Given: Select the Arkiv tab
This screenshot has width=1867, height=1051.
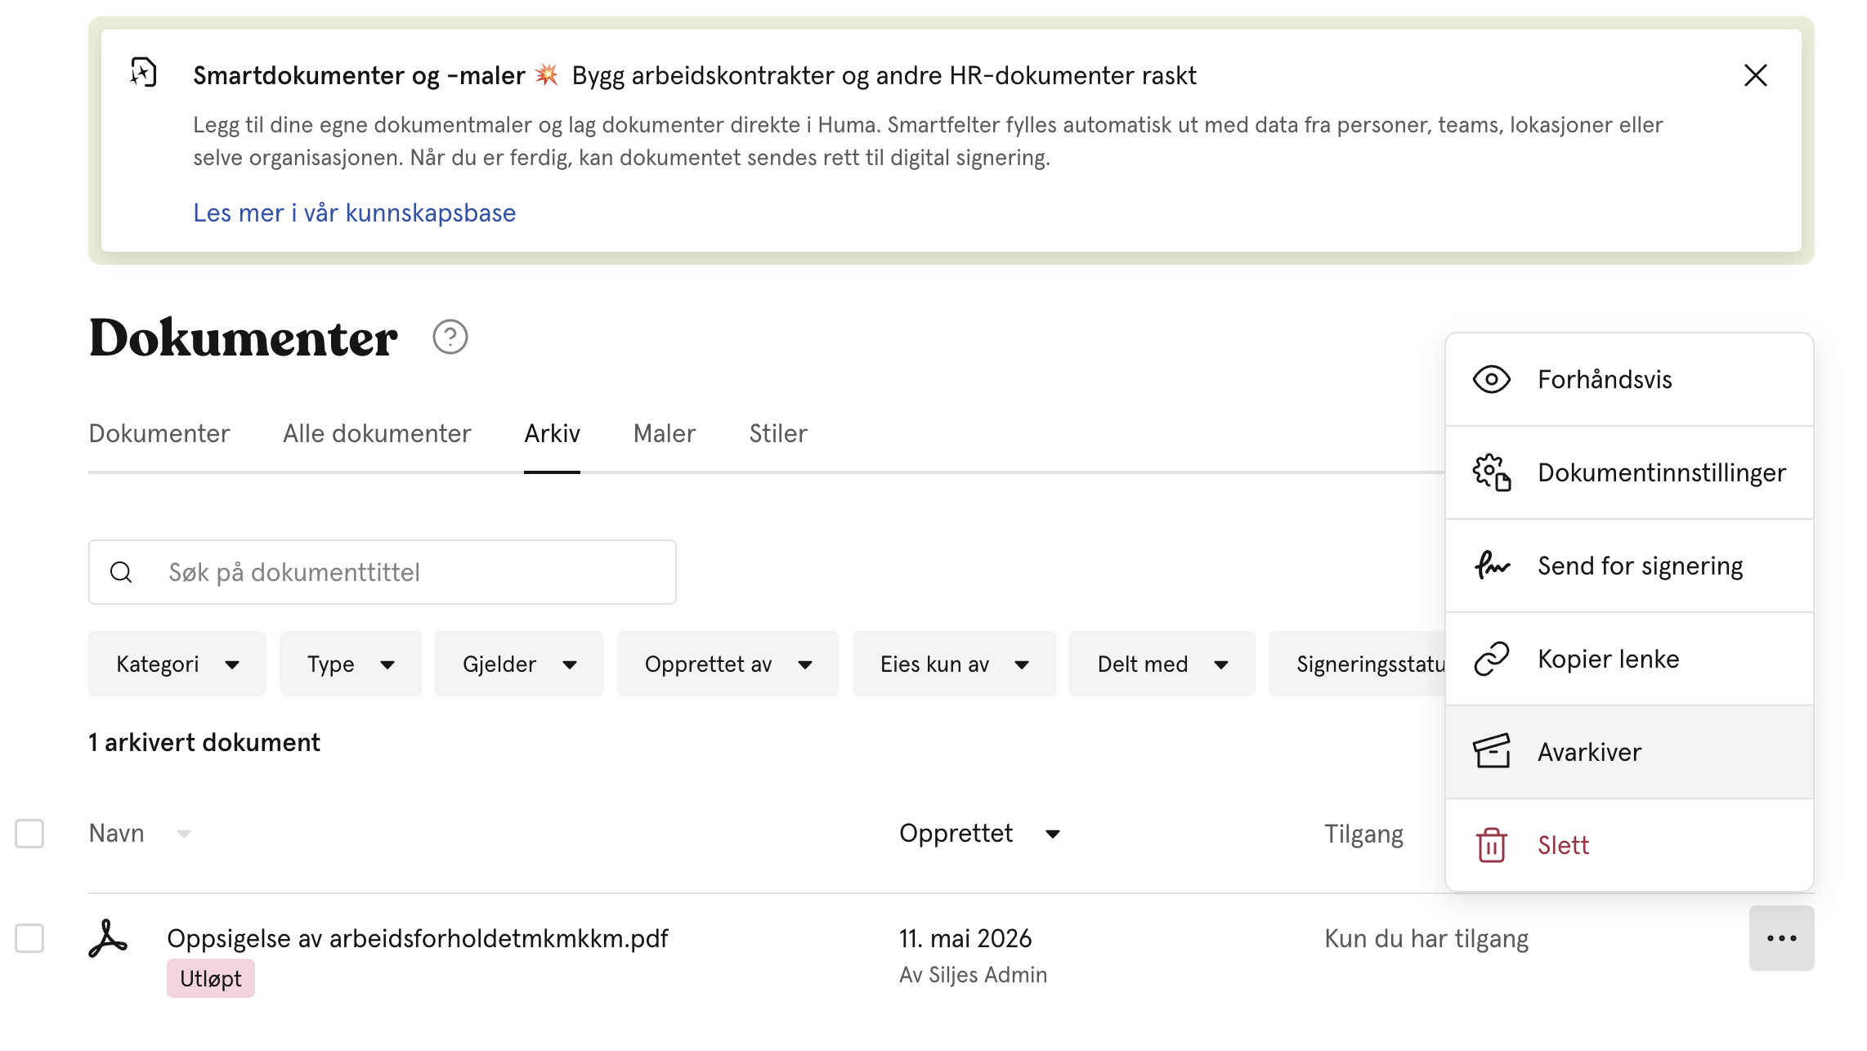Looking at the screenshot, I should click(x=552, y=433).
